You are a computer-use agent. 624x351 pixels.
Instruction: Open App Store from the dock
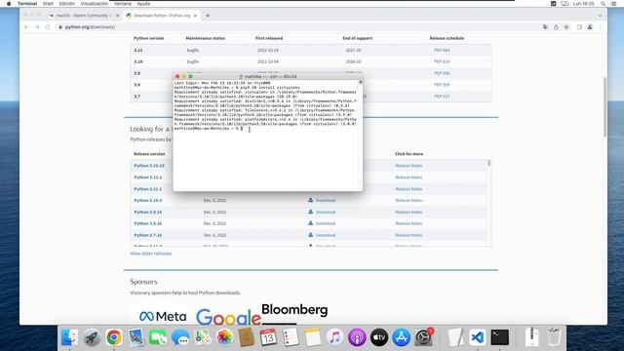click(401, 337)
